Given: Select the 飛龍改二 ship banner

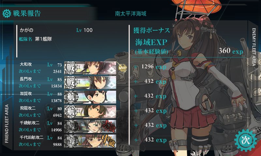Looking at the screenshot, I should [90, 111].
